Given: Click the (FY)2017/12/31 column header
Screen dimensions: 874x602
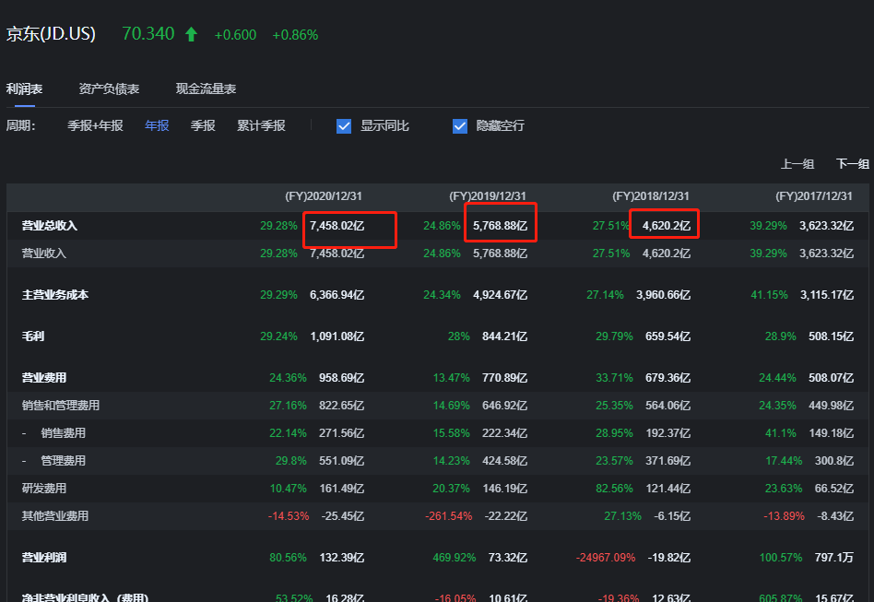Looking at the screenshot, I should pyautogui.click(x=814, y=196).
